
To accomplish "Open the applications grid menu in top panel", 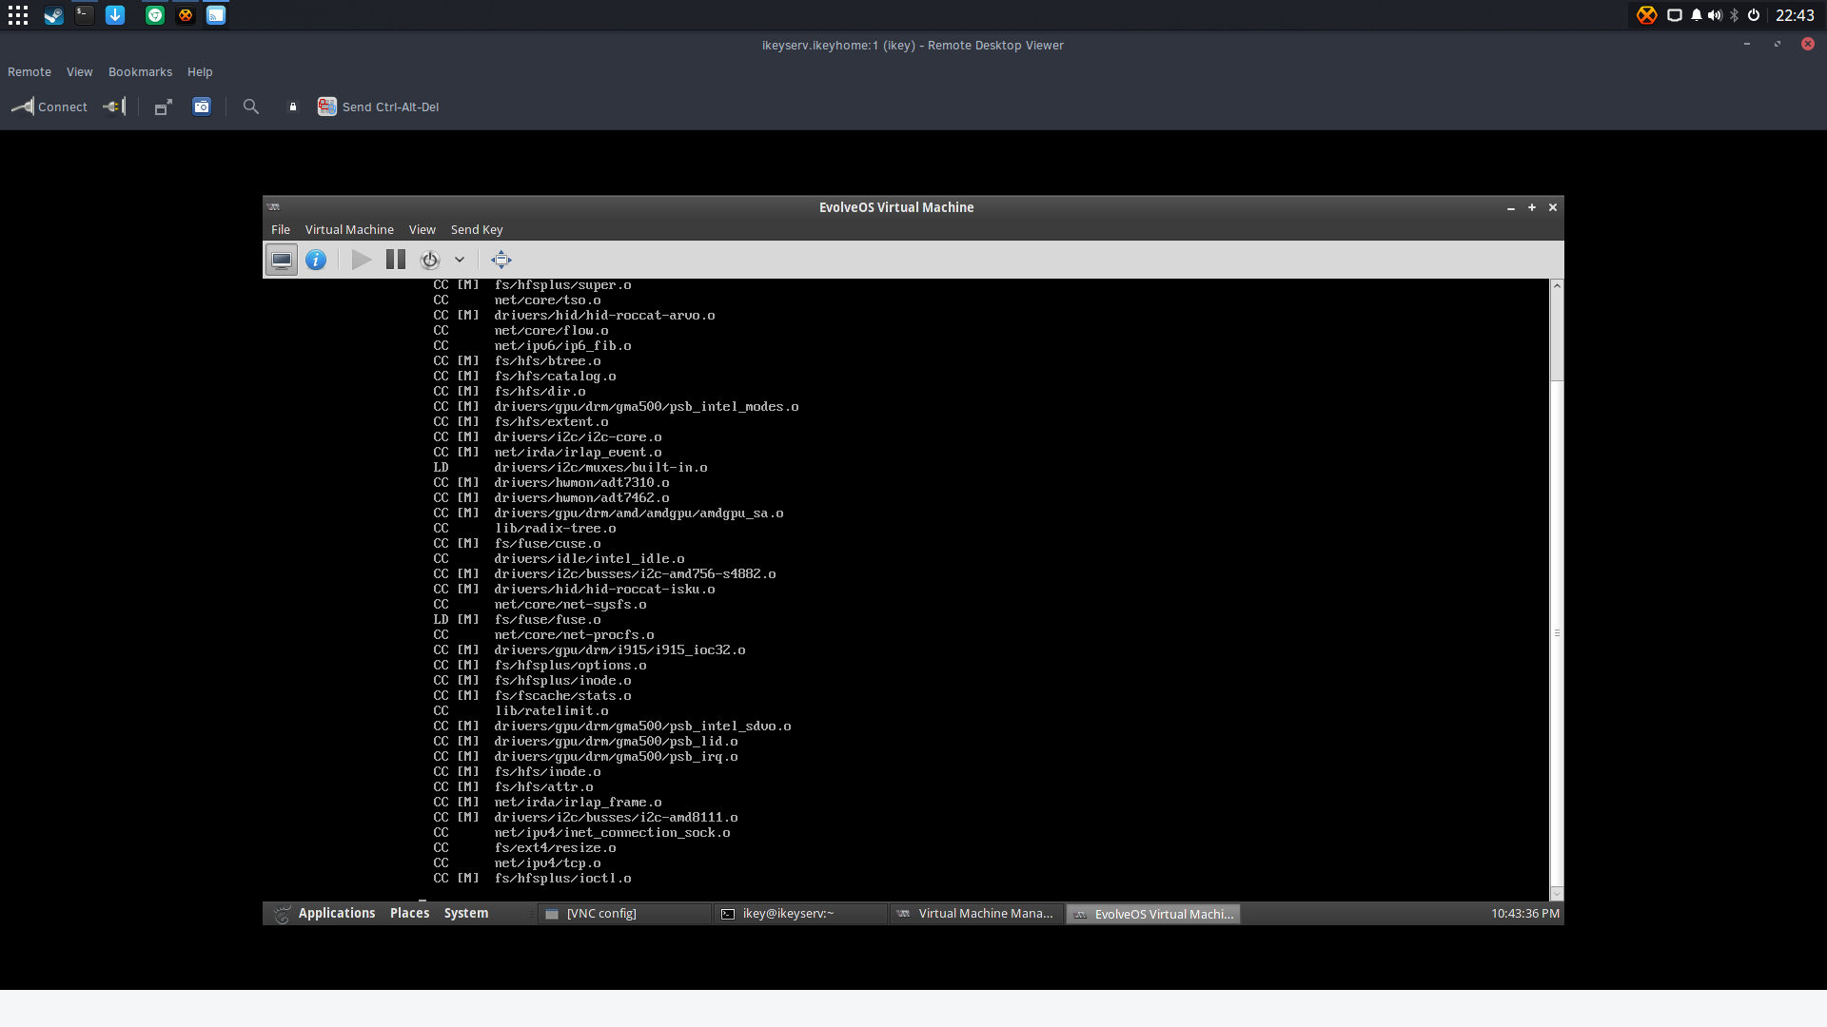I will (18, 15).
